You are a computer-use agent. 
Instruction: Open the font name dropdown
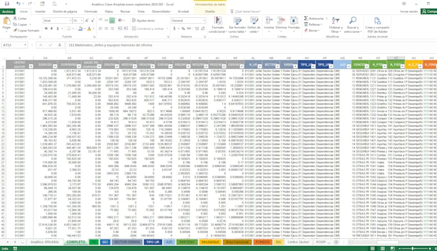(x=70, y=20)
